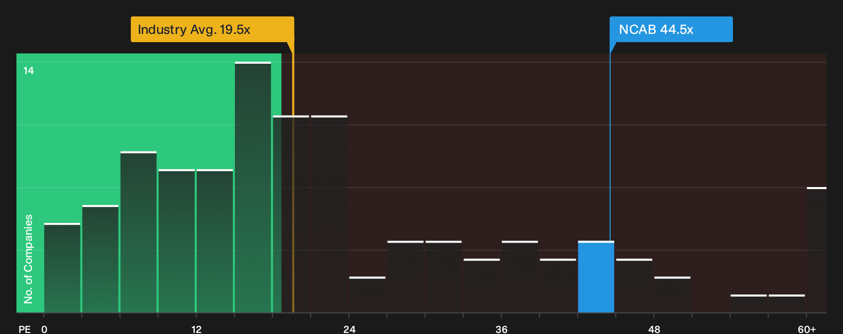Select the bar crossed by the Industry Avg. line

291,214
